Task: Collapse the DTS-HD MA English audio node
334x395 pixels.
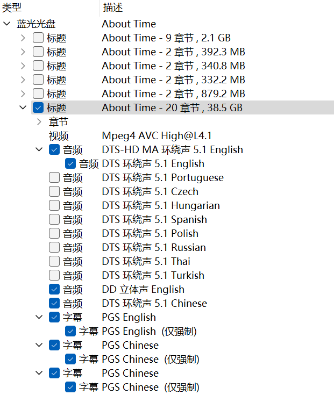Action: (x=39, y=149)
